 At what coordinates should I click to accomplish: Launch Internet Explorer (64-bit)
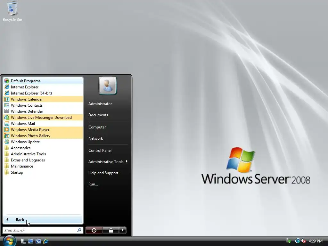point(43,93)
